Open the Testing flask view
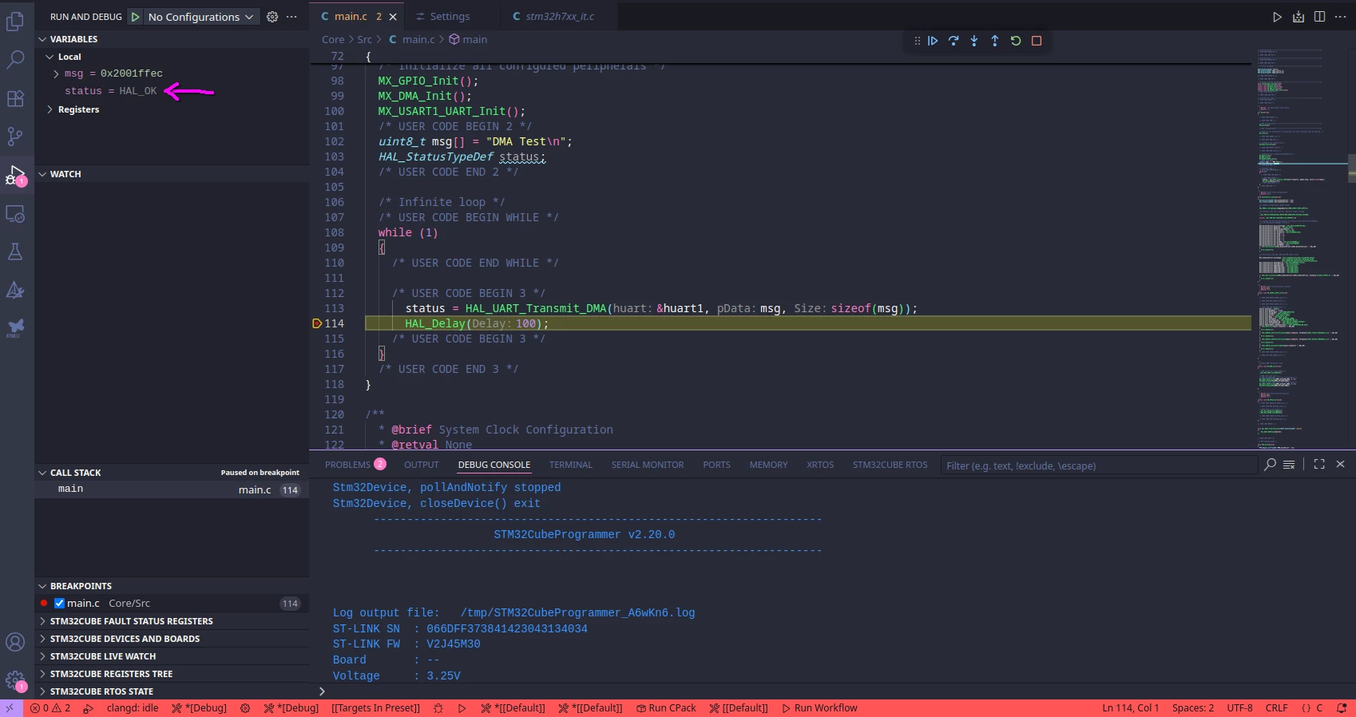Screen dimensions: 1356x717 coord(15,252)
